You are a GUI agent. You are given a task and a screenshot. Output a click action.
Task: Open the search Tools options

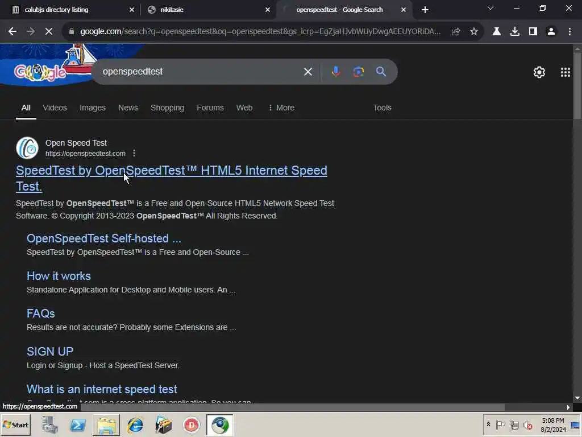[382, 108]
